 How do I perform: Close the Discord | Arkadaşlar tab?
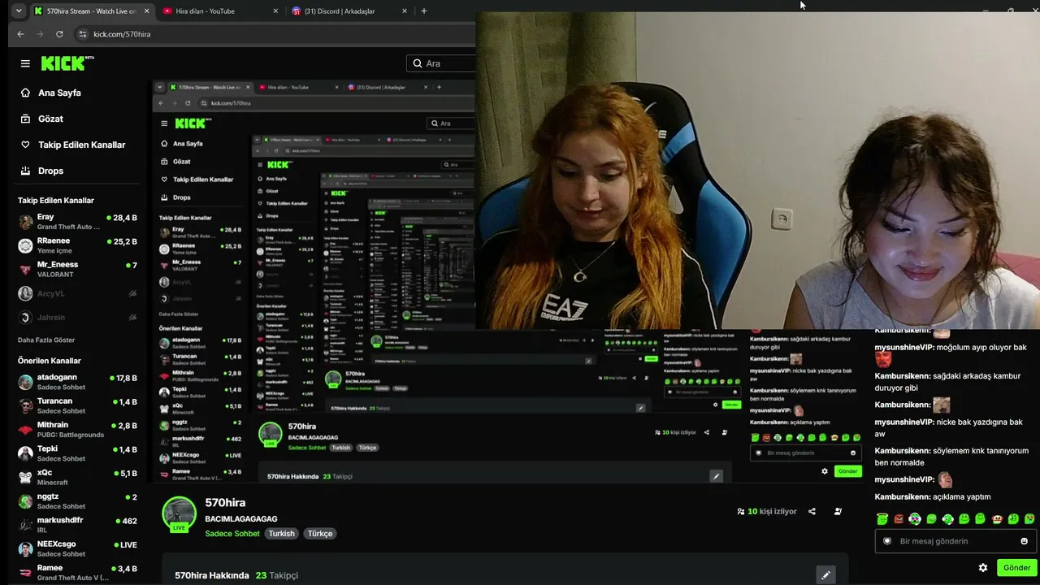[x=404, y=11]
